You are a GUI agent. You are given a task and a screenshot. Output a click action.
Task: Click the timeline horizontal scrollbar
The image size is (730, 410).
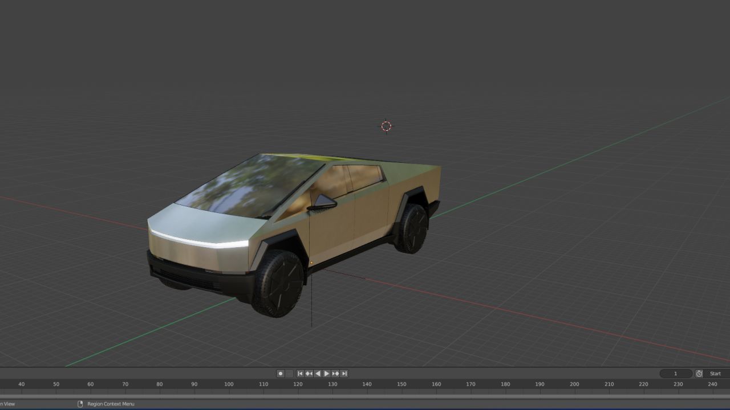click(x=365, y=396)
